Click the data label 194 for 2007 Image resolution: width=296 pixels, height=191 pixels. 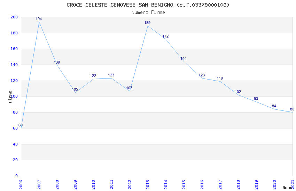[x=39, y=19]
